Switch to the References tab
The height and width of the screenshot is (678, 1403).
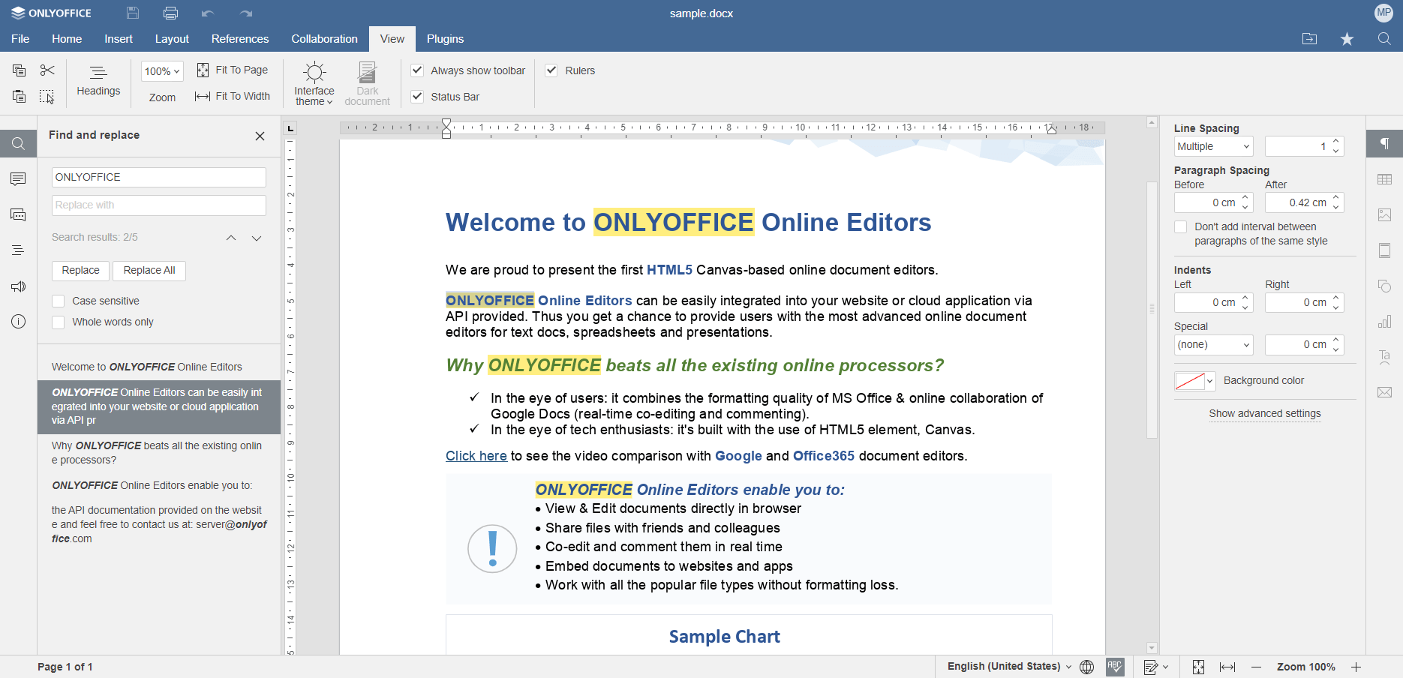click(x=240, y=39)
